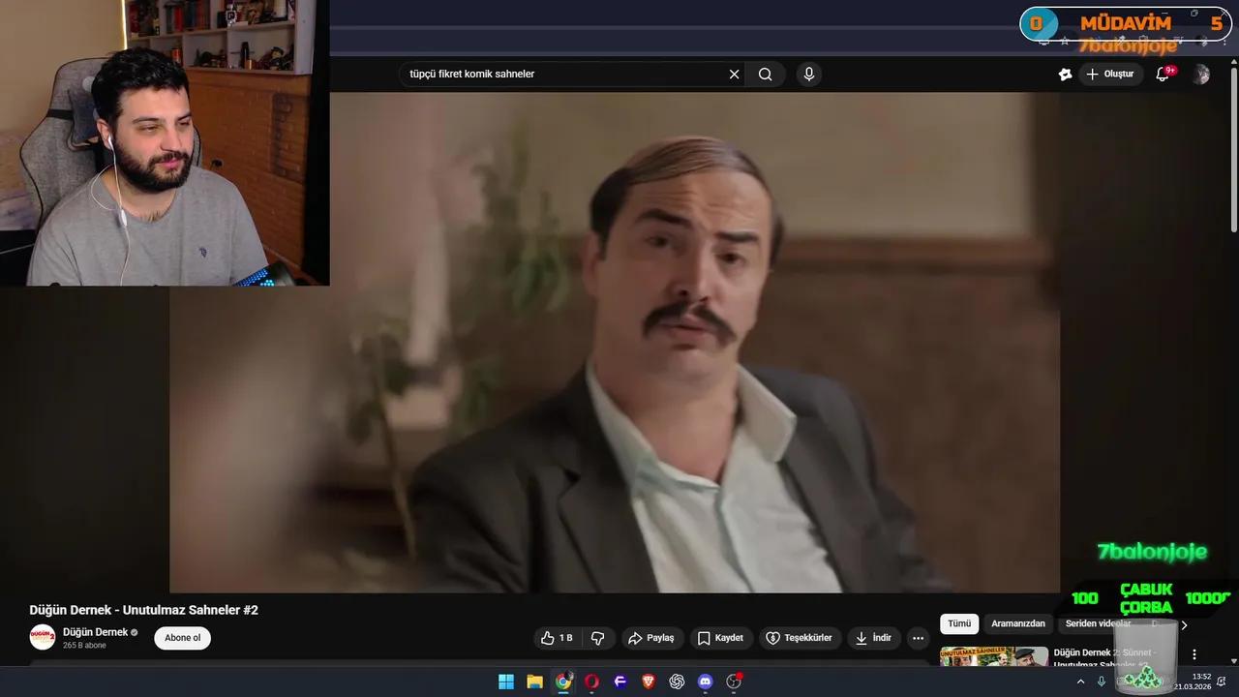Screen dimensions: 1239x697
Task: Save the video with Kaydet
Action: 722,638
